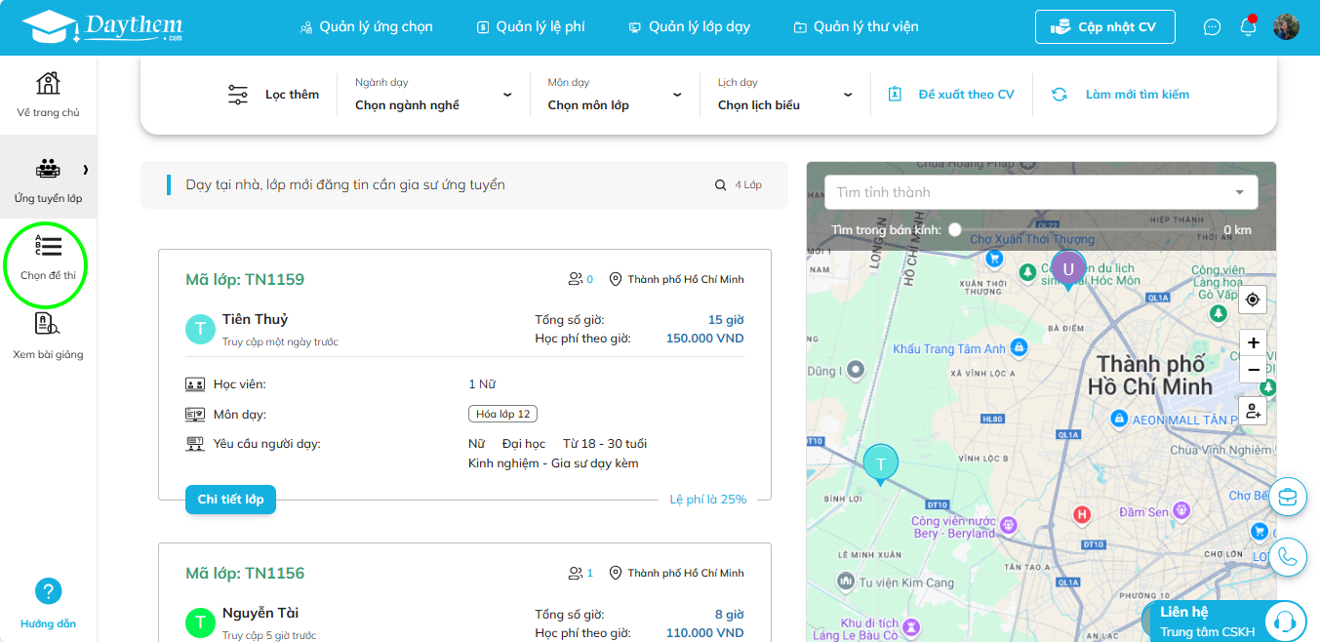Click the 110.000 VND hourly fee
Image resolution: width=1320 pixels, height=642 pixels.
coord(704,632)
